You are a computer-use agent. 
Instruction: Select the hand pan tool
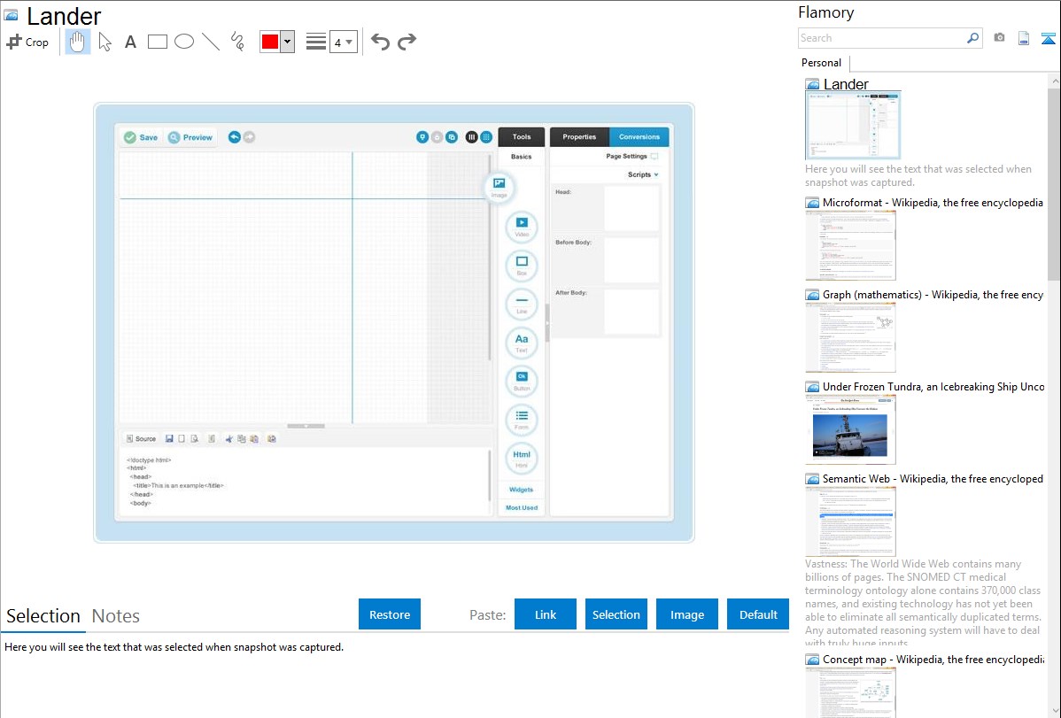[78, 42]
